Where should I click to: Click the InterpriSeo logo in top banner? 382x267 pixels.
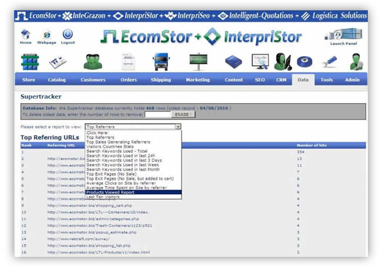187,16
